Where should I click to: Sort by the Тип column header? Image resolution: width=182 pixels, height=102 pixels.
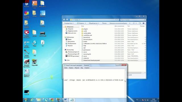(x=129, y=26)
